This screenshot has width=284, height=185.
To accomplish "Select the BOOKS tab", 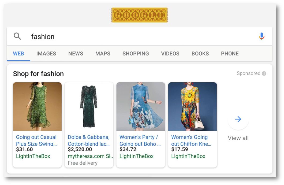I will (200, 53).
